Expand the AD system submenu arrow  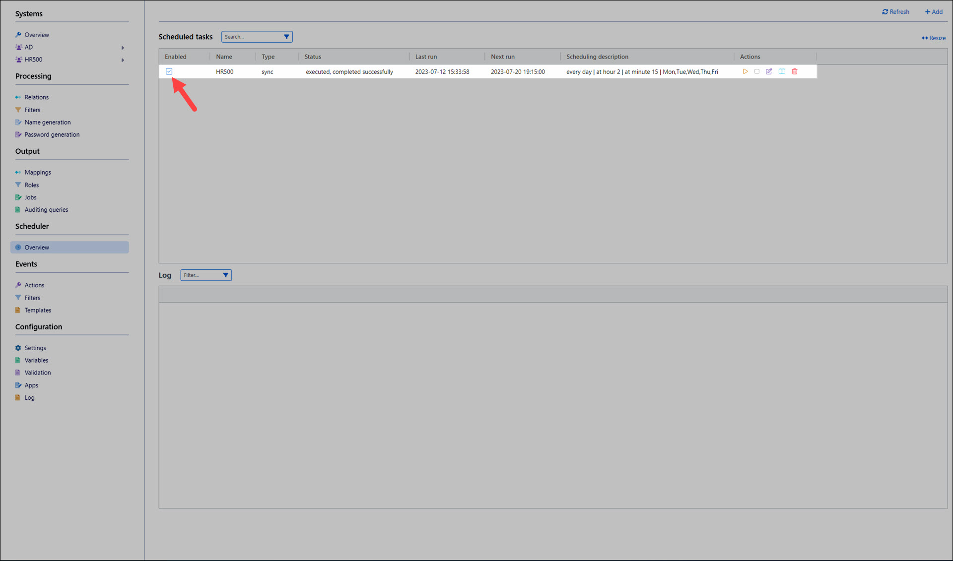pos(123,48)
